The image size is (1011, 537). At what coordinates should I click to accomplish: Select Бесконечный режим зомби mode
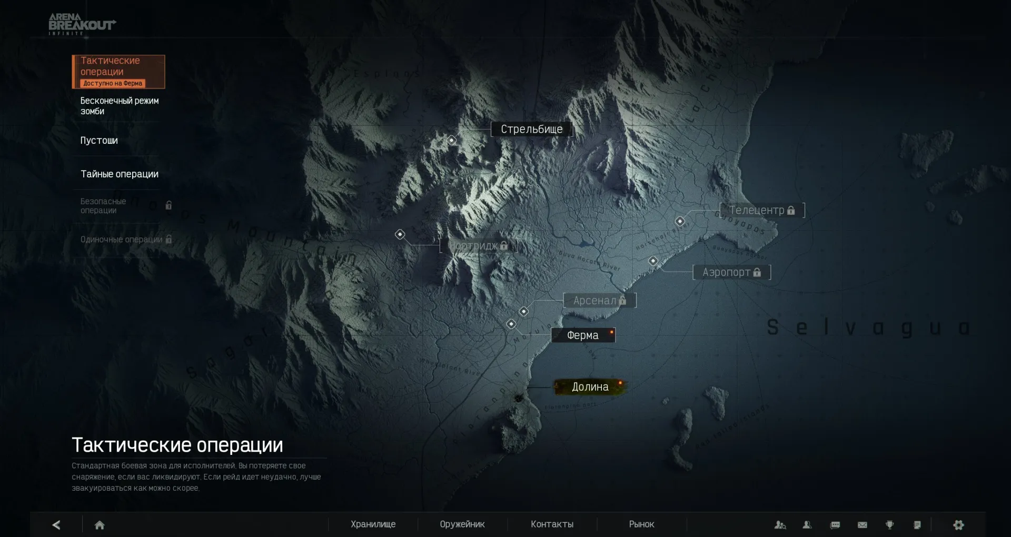coord(118,106)
